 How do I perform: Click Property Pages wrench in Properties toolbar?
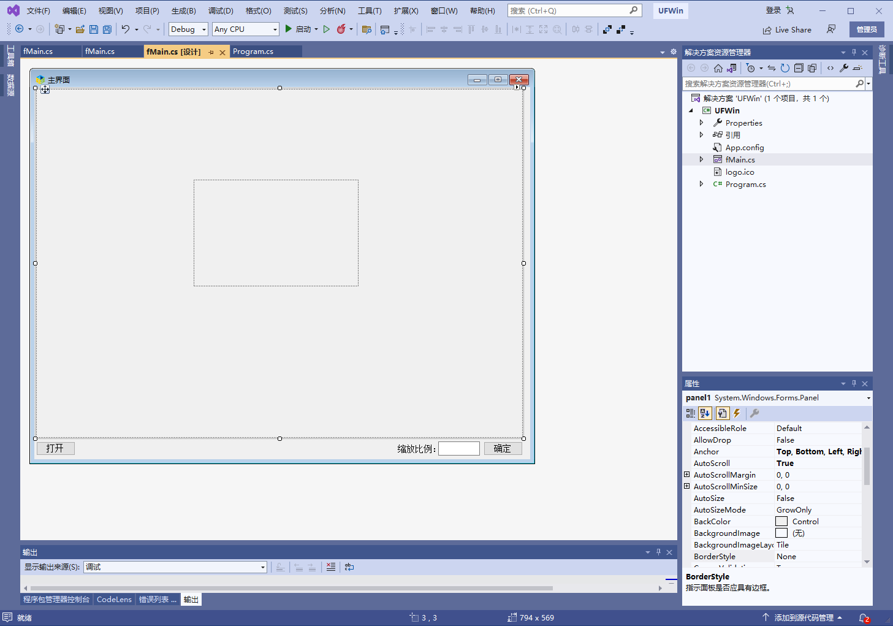coord(754,413)
